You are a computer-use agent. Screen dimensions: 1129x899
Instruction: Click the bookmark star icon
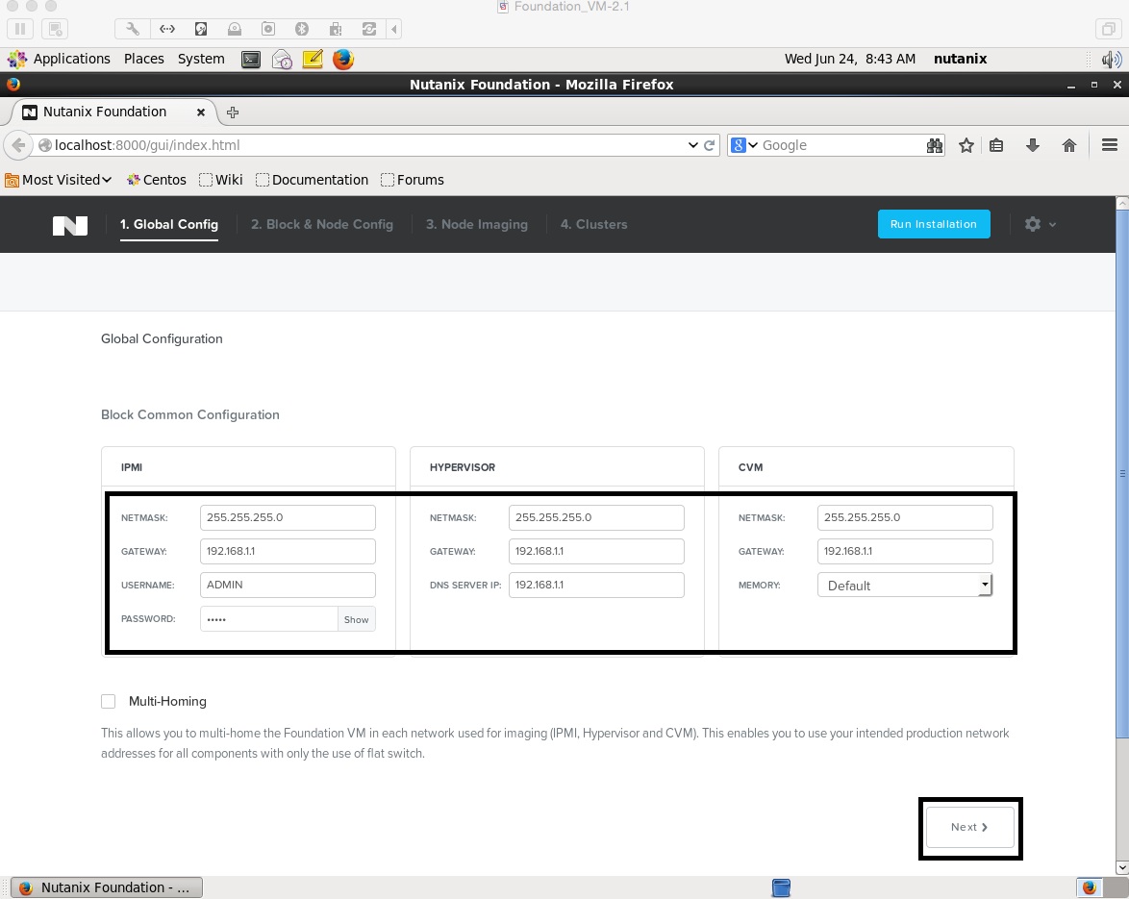click(x=966, y=145)
